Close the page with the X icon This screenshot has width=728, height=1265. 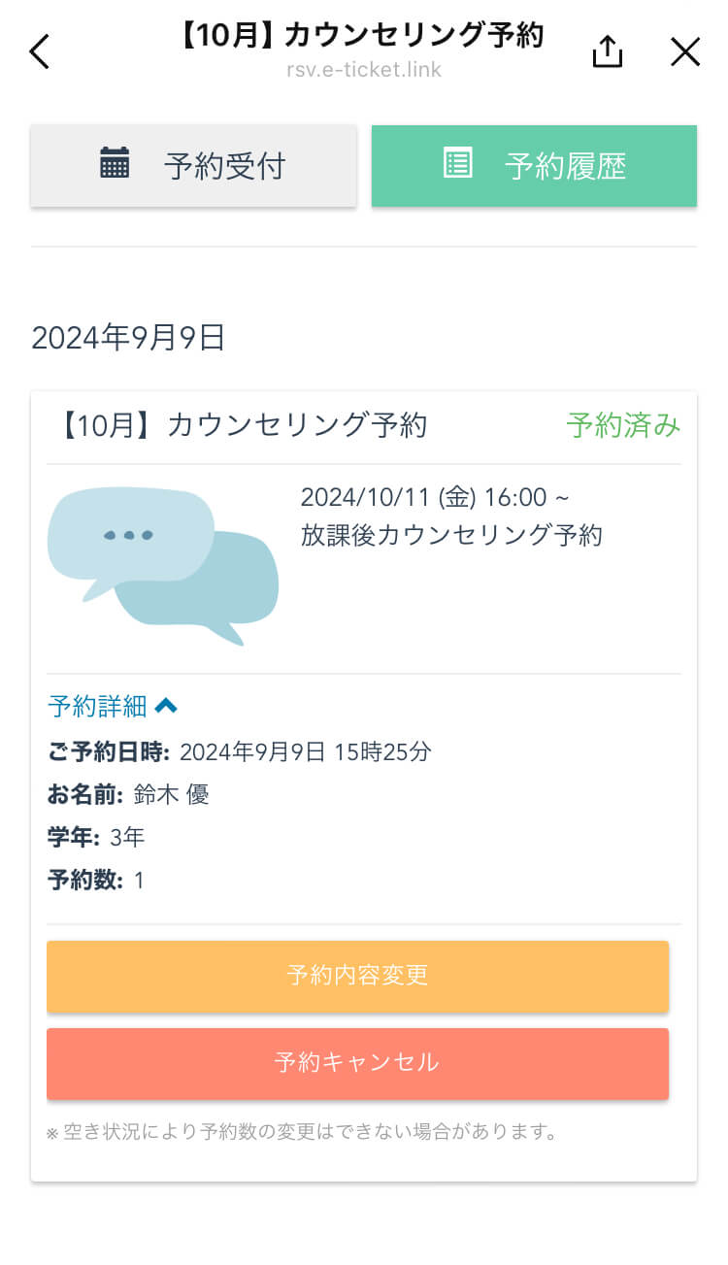[685, 52]
